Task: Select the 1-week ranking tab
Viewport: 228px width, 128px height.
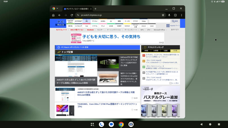Action: click(x=166, y=51)
